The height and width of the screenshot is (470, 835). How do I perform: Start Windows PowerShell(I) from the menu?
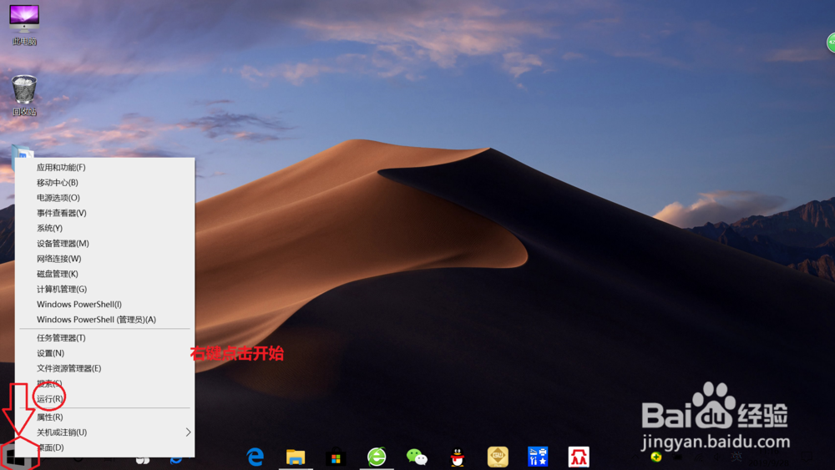tap(105, 305)
